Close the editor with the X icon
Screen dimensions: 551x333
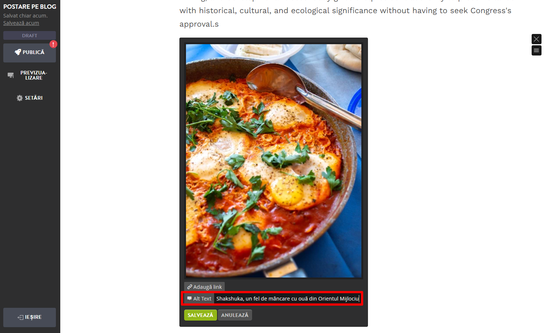pos(536,39)
